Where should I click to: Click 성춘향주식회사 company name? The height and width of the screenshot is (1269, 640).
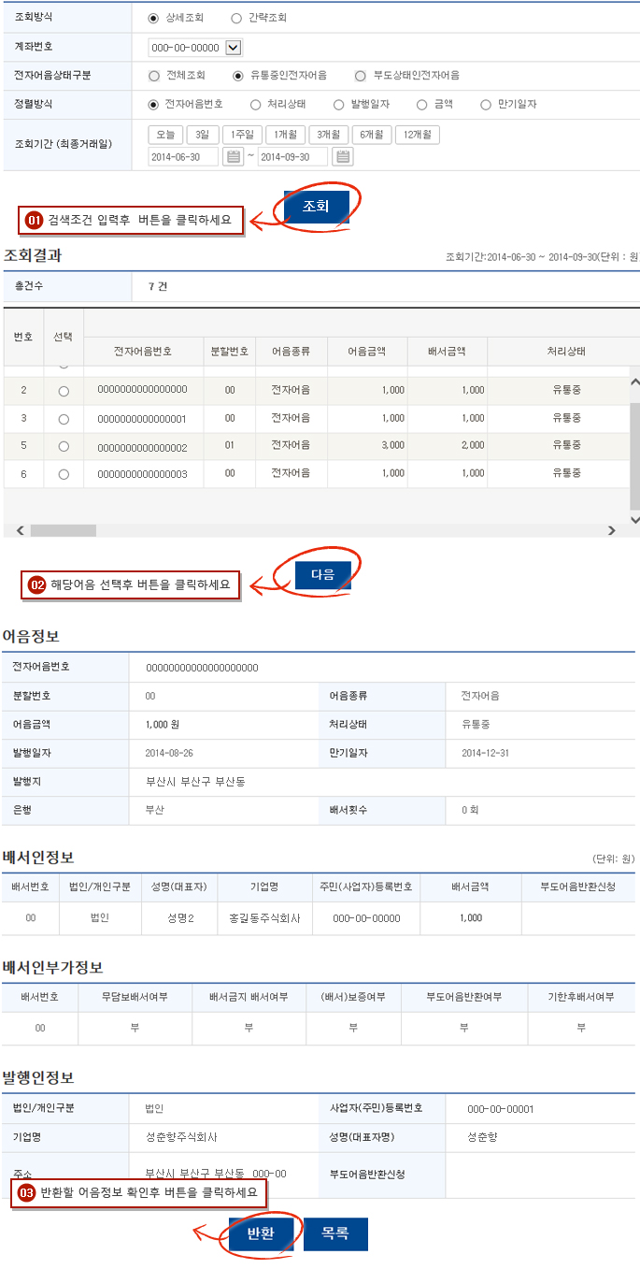coord(181,1137)
